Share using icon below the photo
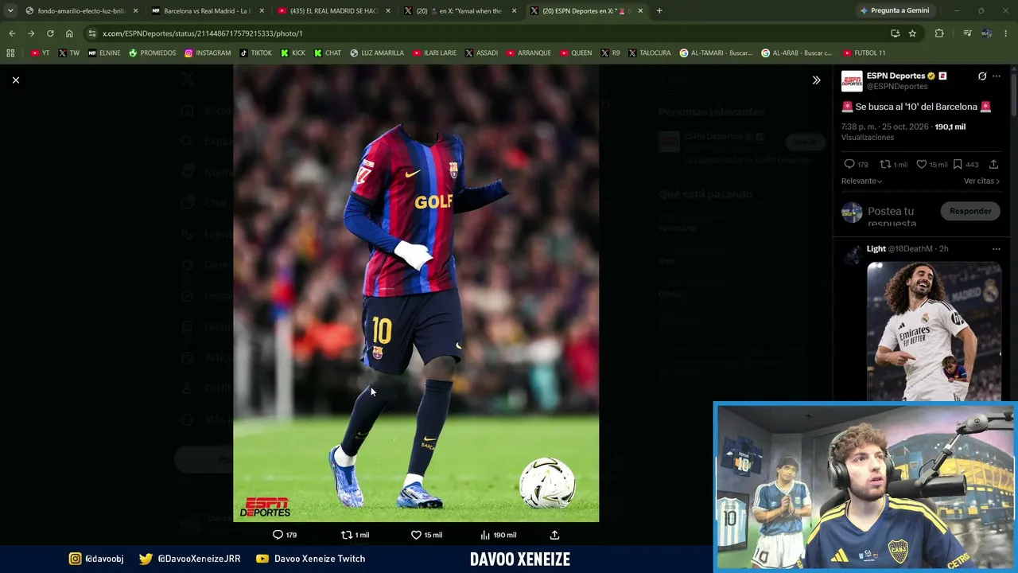 pos(554,535)
